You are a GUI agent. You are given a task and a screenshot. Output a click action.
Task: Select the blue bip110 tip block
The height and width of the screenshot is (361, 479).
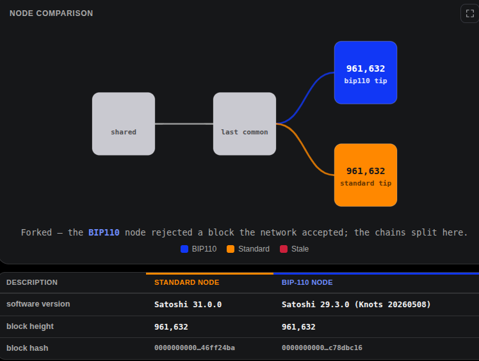click(366, 73)
